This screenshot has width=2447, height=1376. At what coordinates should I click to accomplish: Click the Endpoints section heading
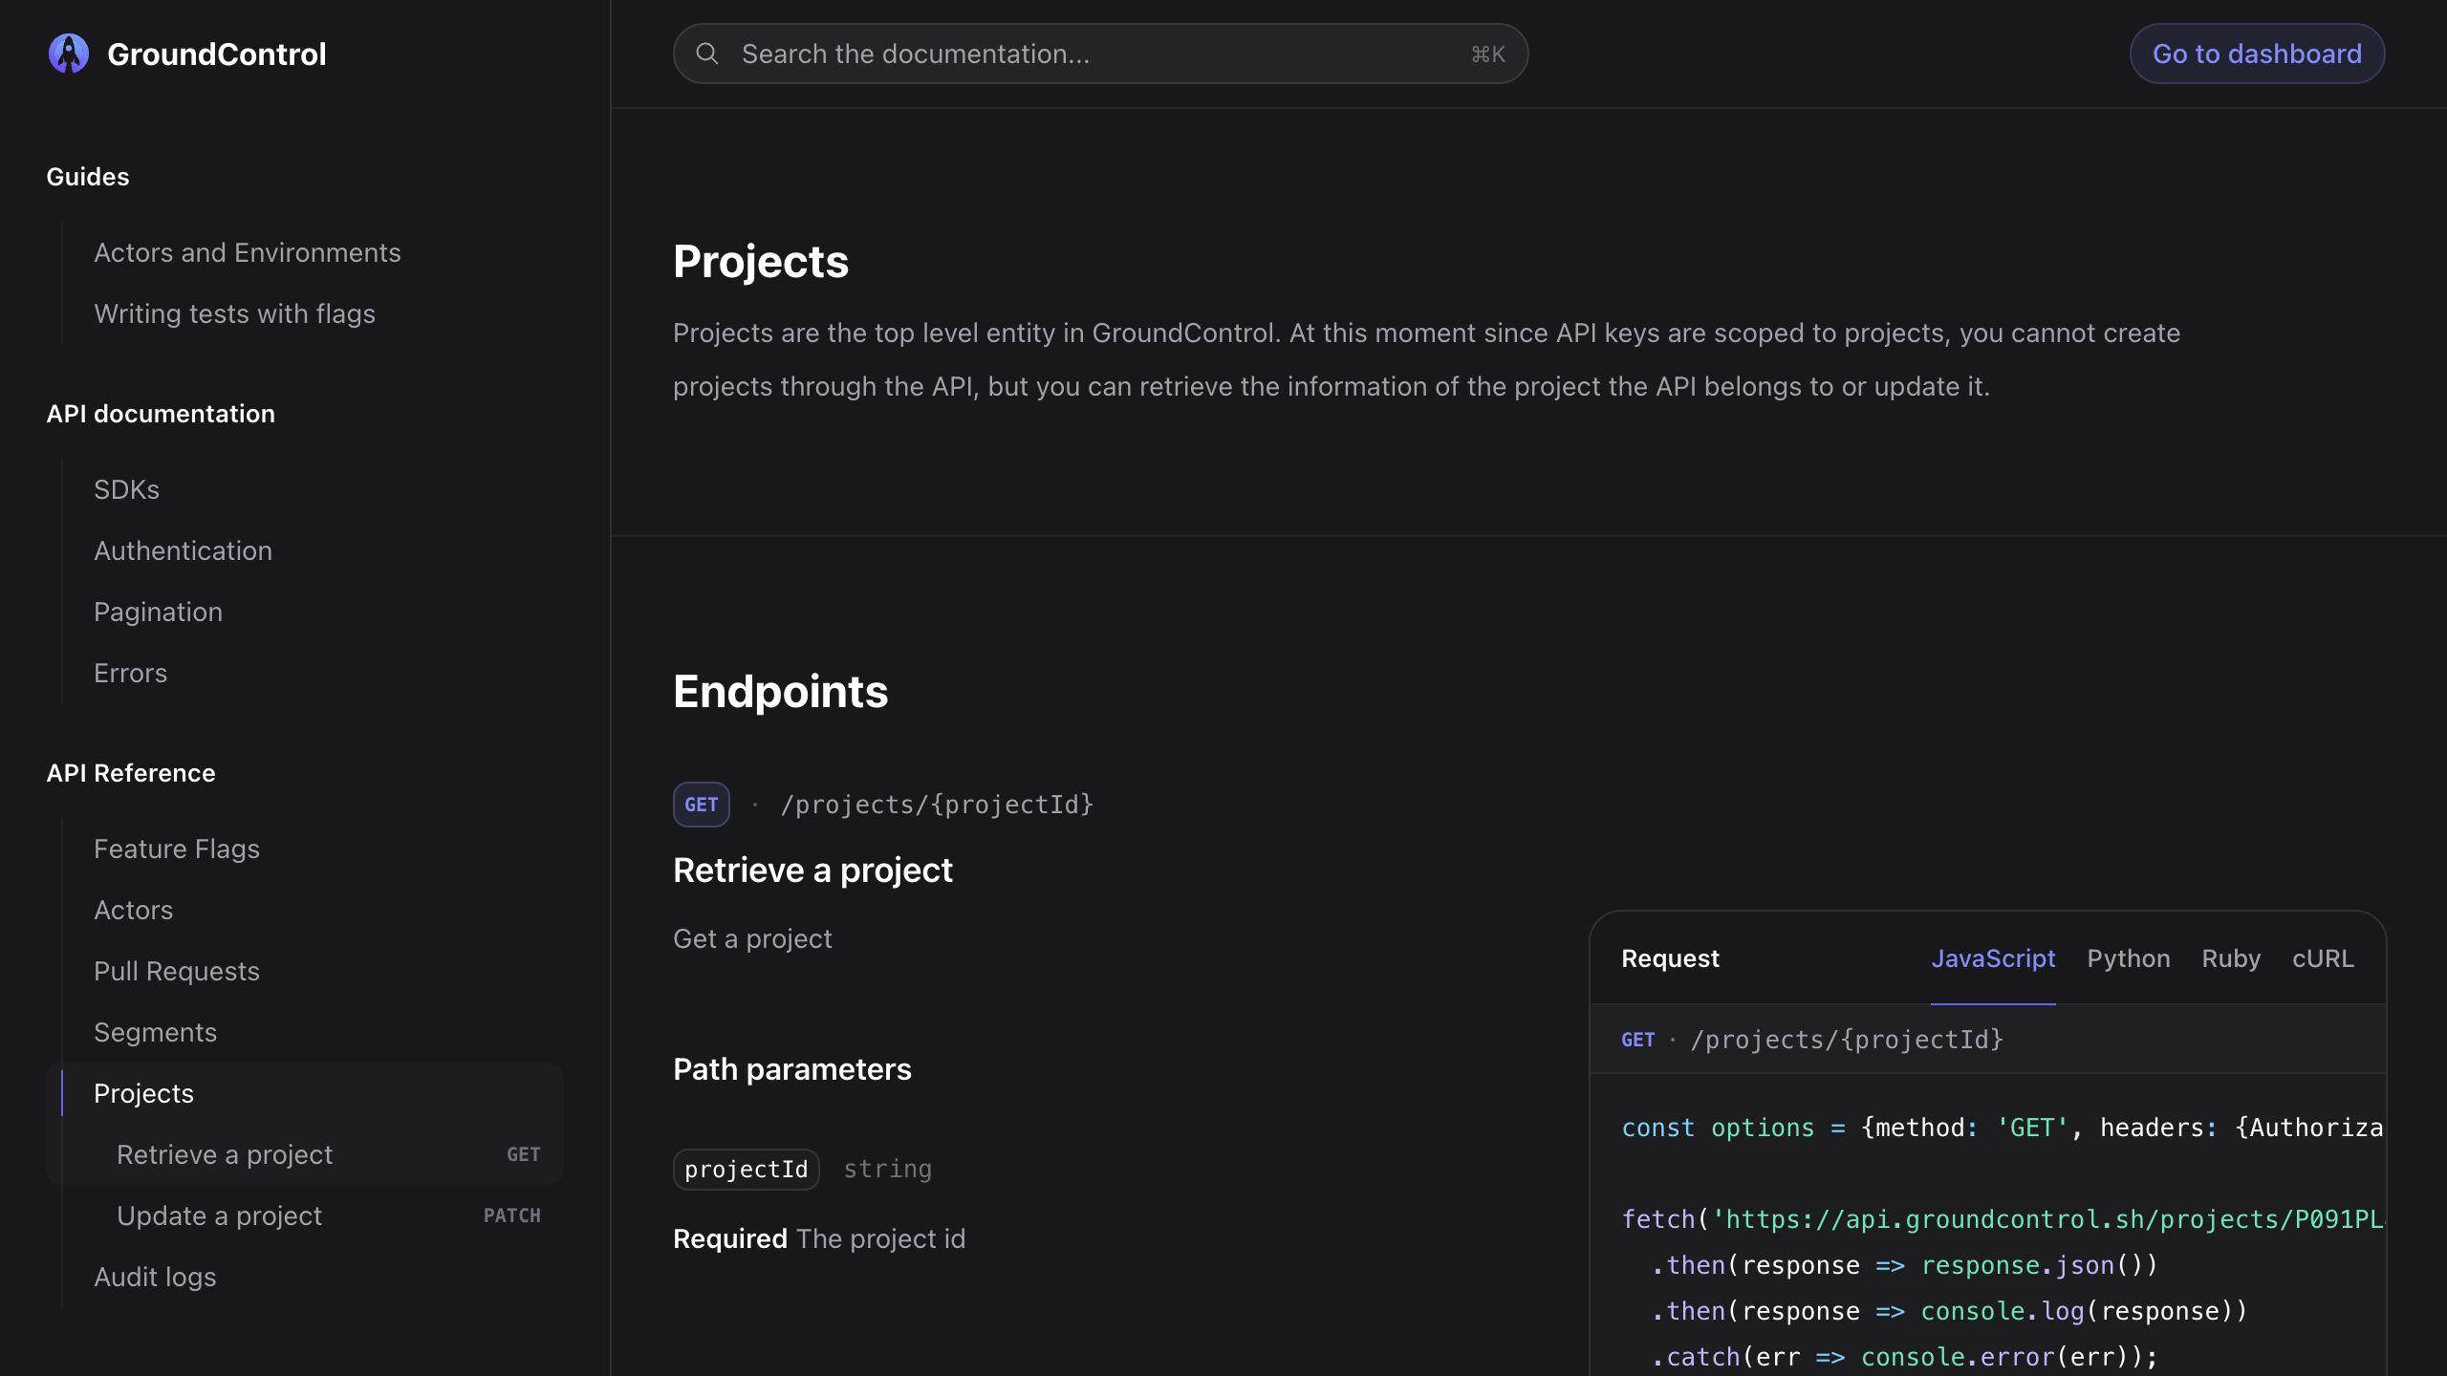point(780,691)
